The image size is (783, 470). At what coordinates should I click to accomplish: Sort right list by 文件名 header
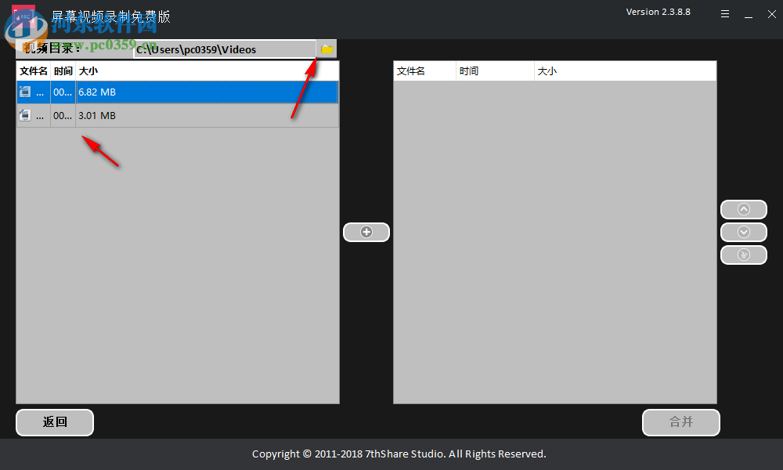pos(411,71)
